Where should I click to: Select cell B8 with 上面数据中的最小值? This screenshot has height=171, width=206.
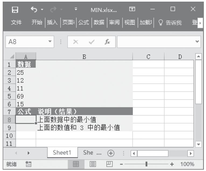click(84, 119)
